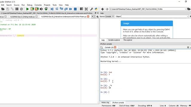This screenshot has height=107, width=191.
Task: Open the Consoles menu
Action: [x=38, y=5]
